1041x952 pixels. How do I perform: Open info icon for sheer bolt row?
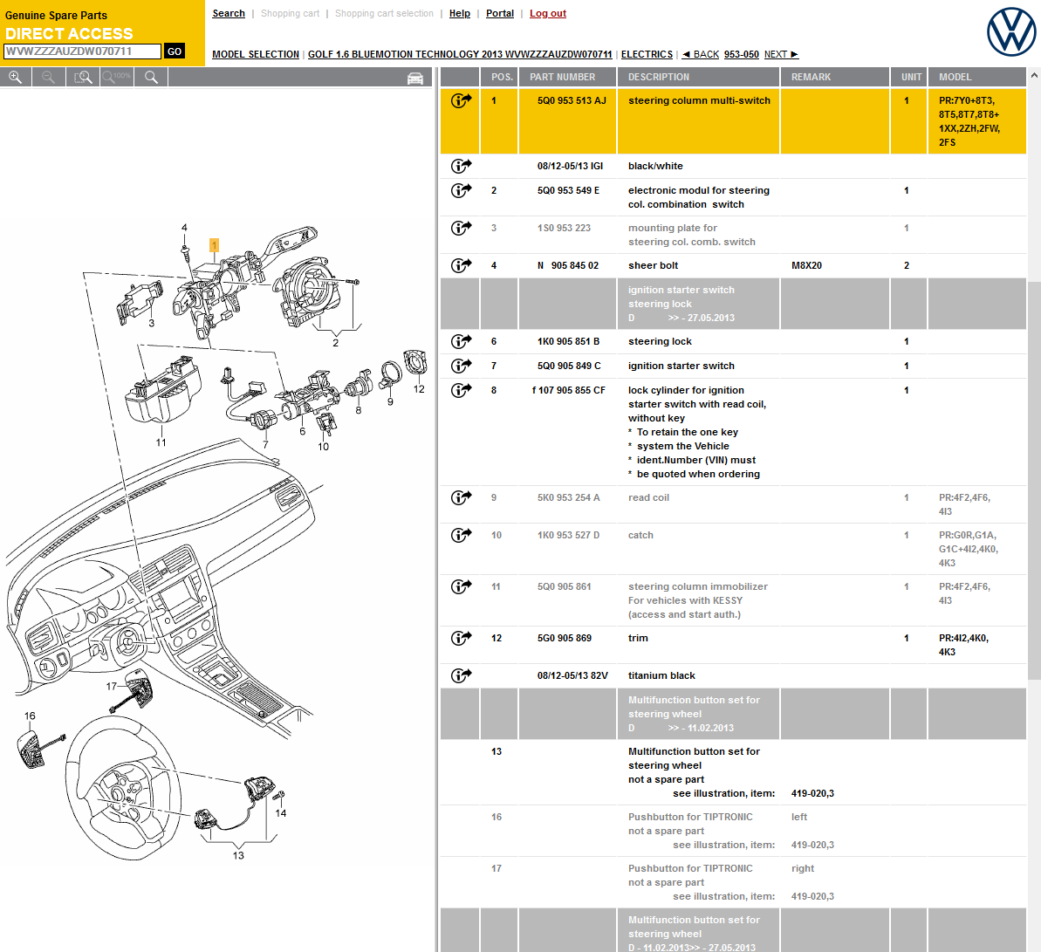461,265
